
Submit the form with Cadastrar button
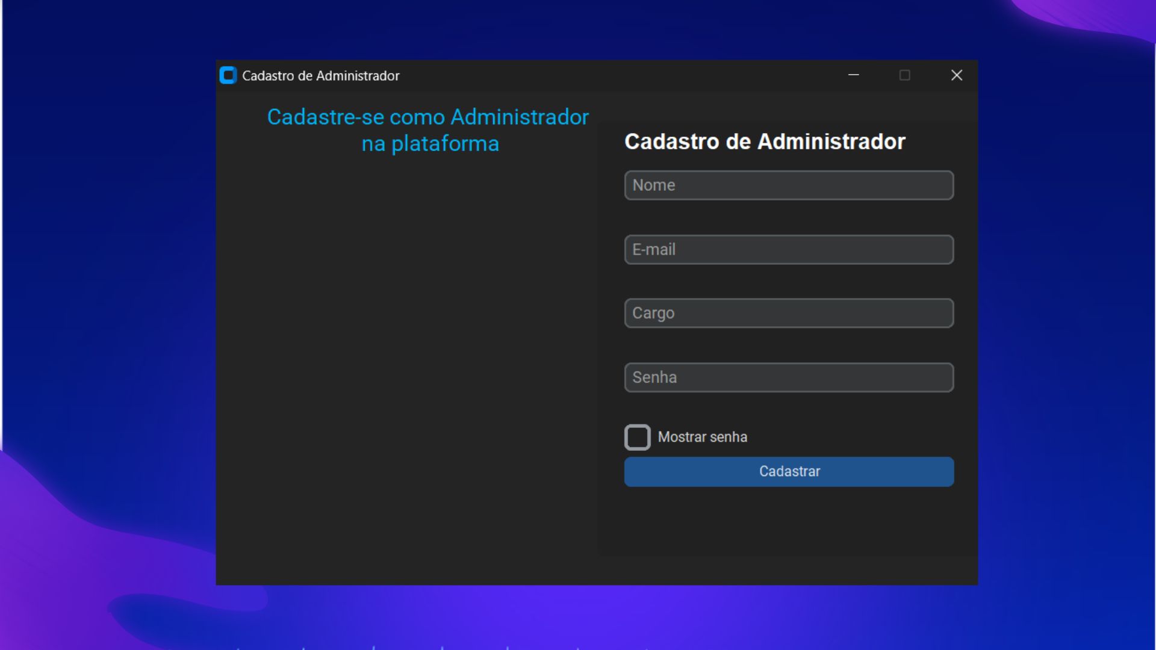tap(789, 472)
